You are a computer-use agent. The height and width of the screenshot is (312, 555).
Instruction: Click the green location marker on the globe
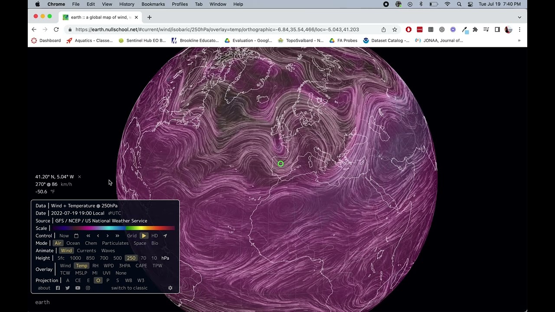(x=281, y=164)
